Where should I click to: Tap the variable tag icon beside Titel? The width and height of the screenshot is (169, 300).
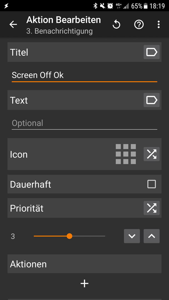tap(151, 52)
